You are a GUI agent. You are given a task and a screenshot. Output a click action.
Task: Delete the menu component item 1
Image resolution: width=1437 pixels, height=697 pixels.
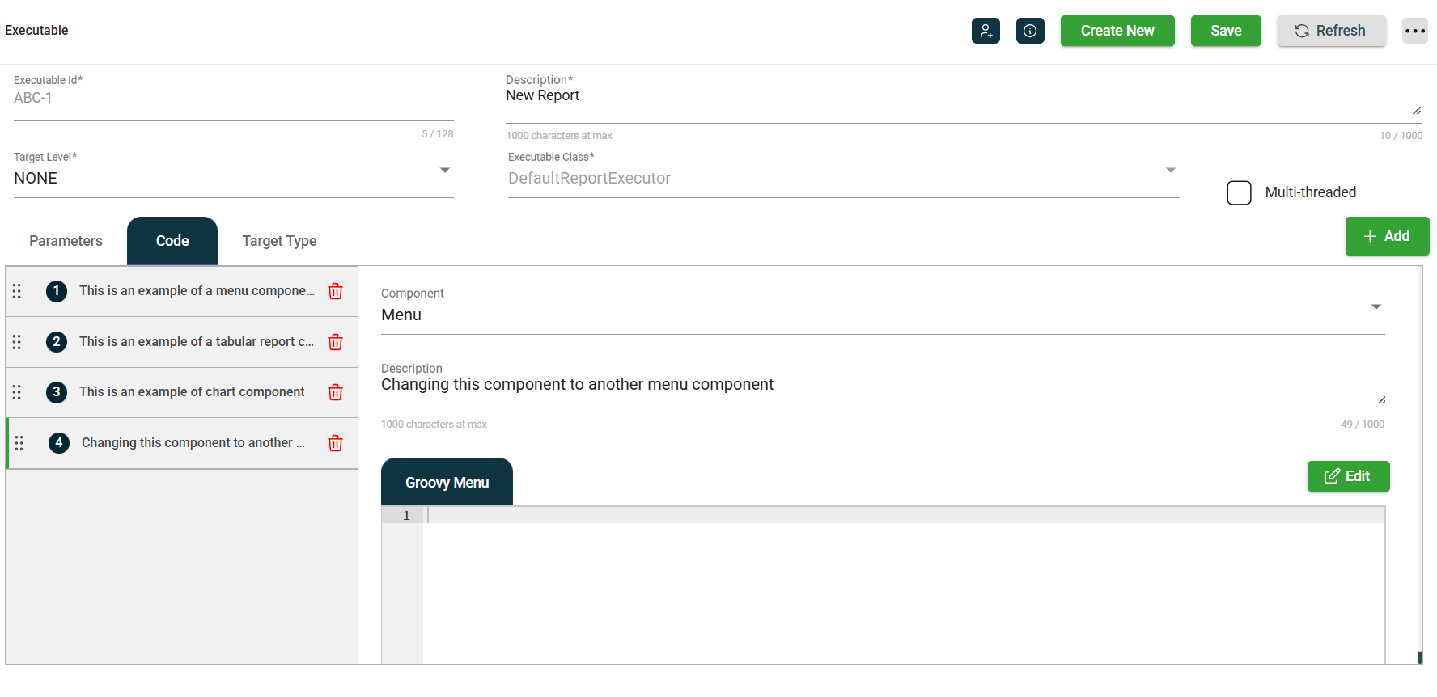335,291
